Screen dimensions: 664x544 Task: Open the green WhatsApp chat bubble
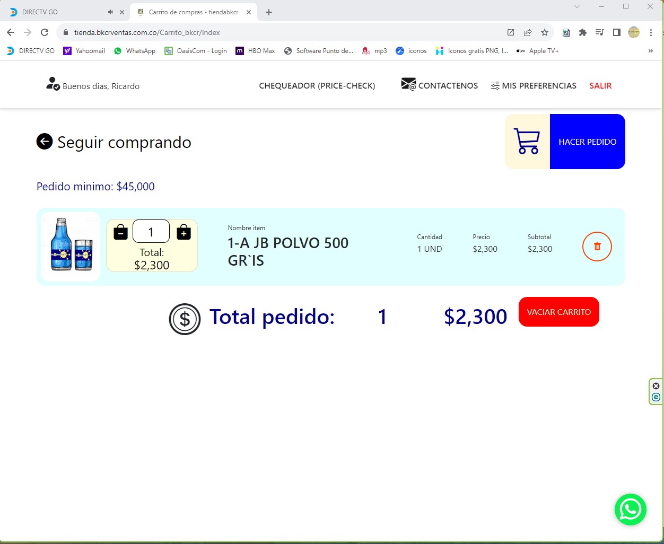pyautogui.click(x=631, y=510)
